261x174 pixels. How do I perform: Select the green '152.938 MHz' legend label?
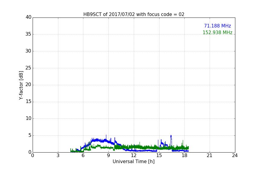[x=217, y=32]
